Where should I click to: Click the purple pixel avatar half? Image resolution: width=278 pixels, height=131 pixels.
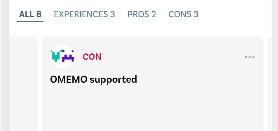68,56
